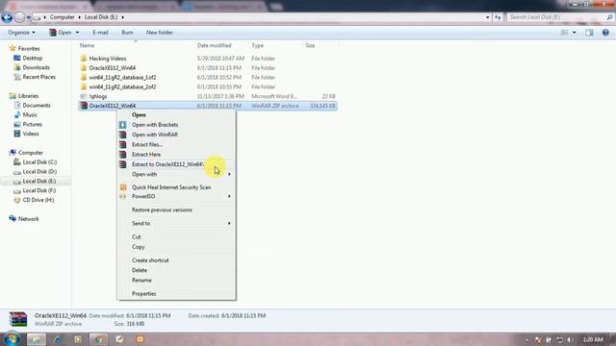The height and width of the screenshot is (346, 616).
Task: Open Network in the navigation pane
Action: (28, 219)
